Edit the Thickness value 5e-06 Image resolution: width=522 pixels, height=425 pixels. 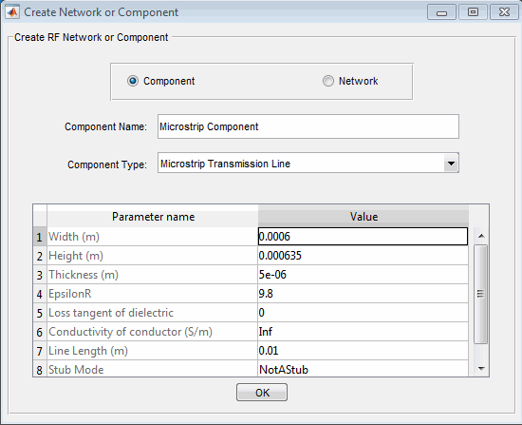(x=363, y=275)
